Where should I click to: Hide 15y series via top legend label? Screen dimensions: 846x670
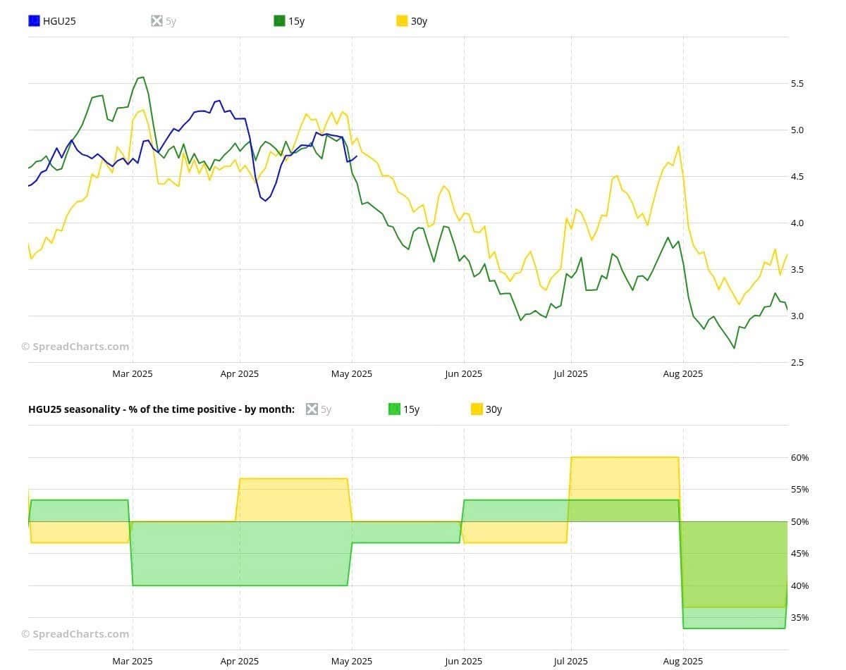296,21
